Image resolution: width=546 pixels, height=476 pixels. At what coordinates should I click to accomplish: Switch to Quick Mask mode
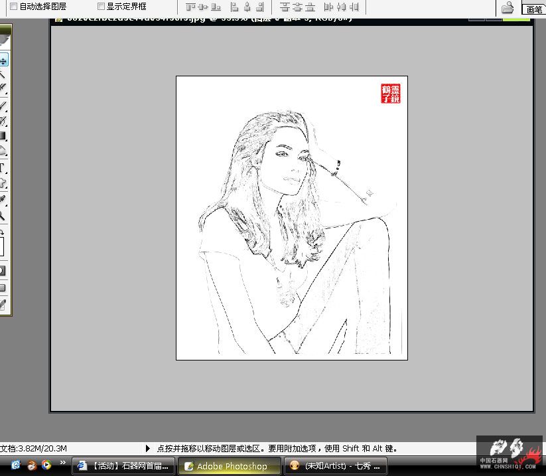pyautogui.click(x=3, y=270)
